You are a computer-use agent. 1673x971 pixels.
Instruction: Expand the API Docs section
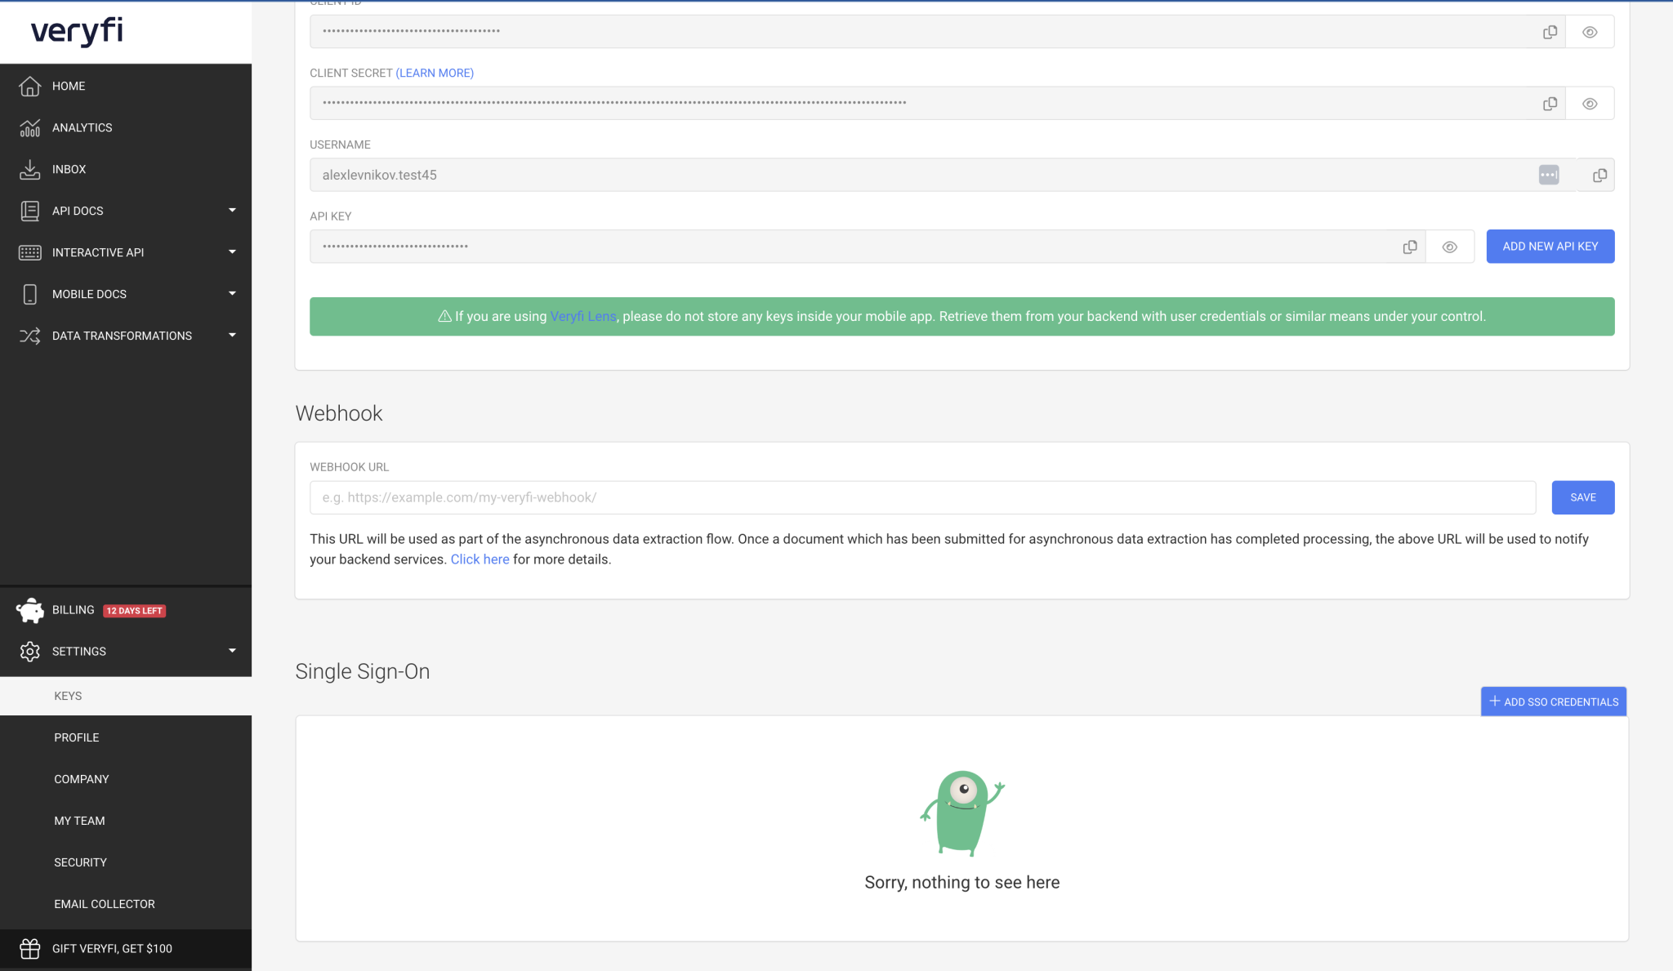[x=232, y=210]
